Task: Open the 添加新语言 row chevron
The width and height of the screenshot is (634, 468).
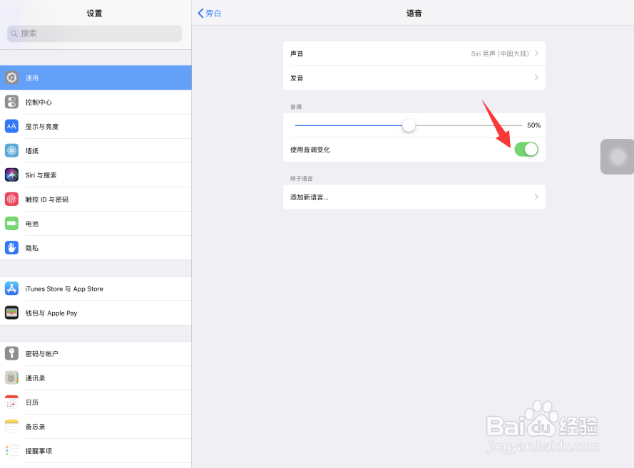Action: point(536,197)
